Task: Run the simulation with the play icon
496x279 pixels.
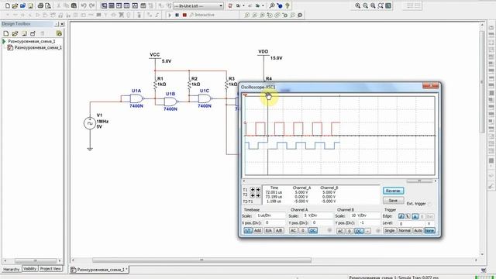Action: pos(170,15)
